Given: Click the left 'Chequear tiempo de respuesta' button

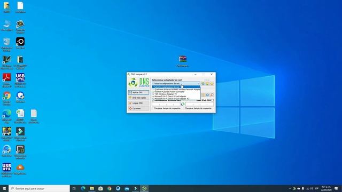Looking at the screenshot, I should (x=167, y=108).
